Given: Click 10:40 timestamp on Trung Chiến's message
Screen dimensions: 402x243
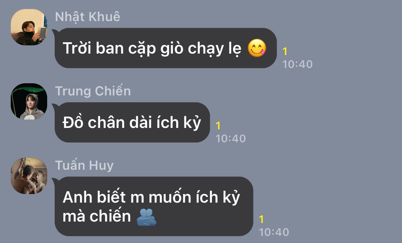Looking at the screenshot, I should (231, 139).
